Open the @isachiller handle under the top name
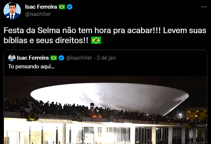 click(38, 14)
